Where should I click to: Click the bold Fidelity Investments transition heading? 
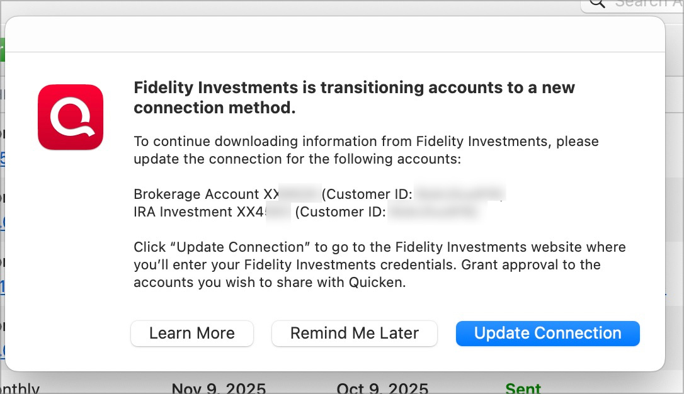pos(354,97)
